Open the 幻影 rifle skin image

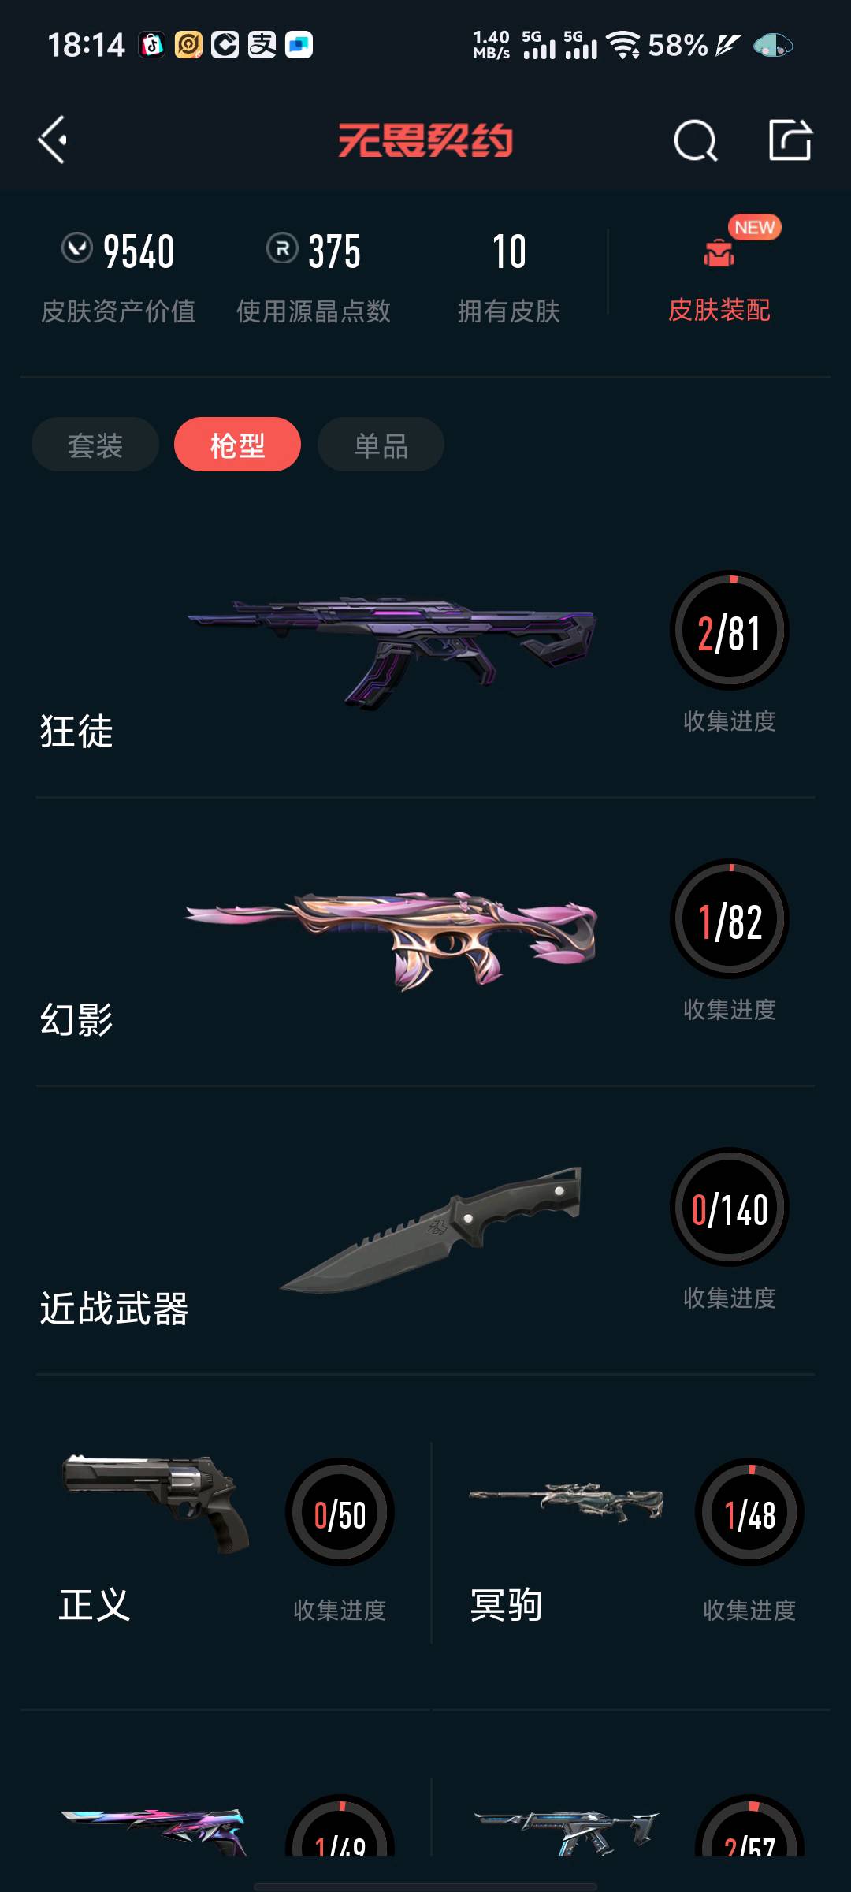click(392, 940)
